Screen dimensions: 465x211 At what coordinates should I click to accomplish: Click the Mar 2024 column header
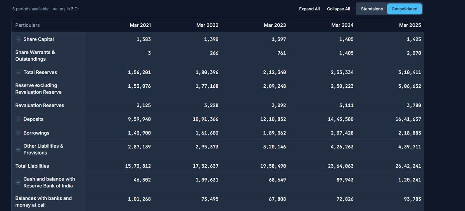pyautogui.click(x=342, y=25)
